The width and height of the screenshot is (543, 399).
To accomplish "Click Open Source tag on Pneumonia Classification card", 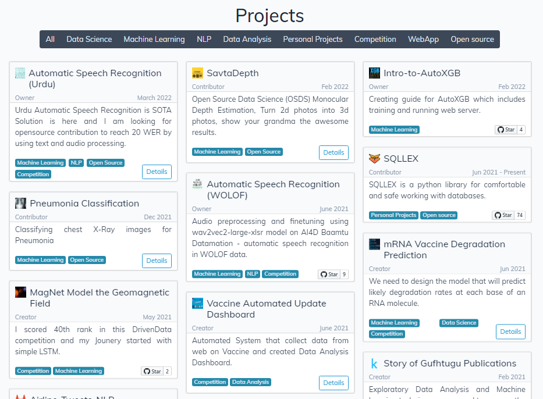I will [87, 259].
